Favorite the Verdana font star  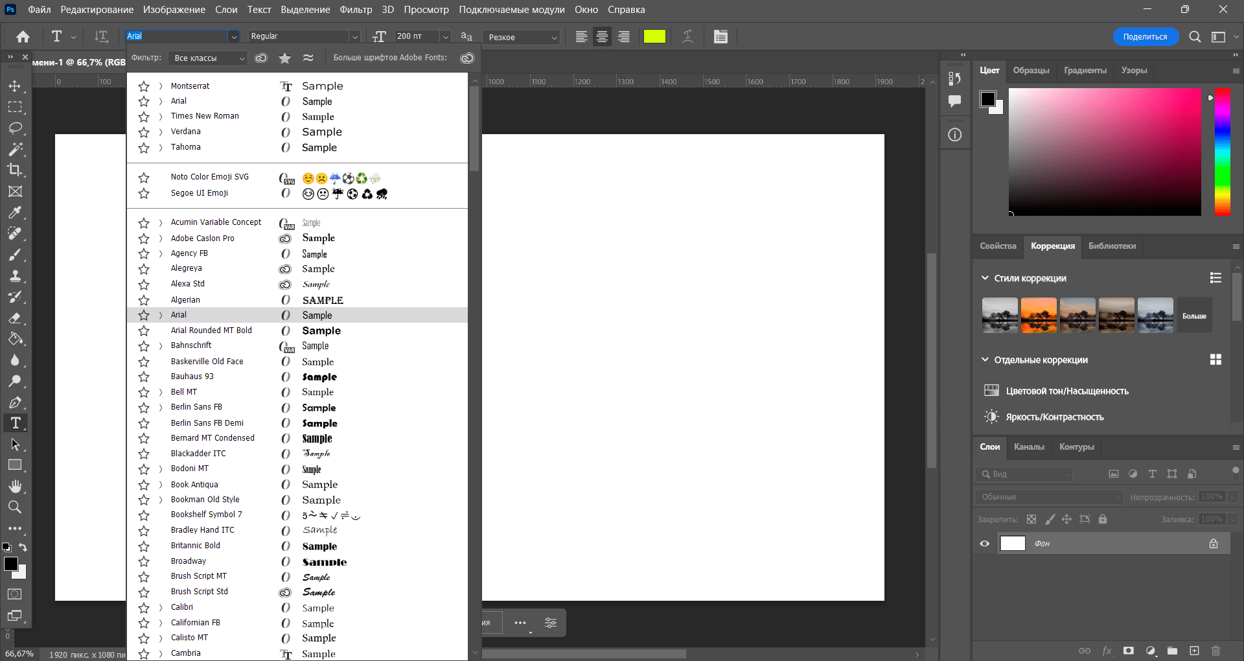click(144, 132)
